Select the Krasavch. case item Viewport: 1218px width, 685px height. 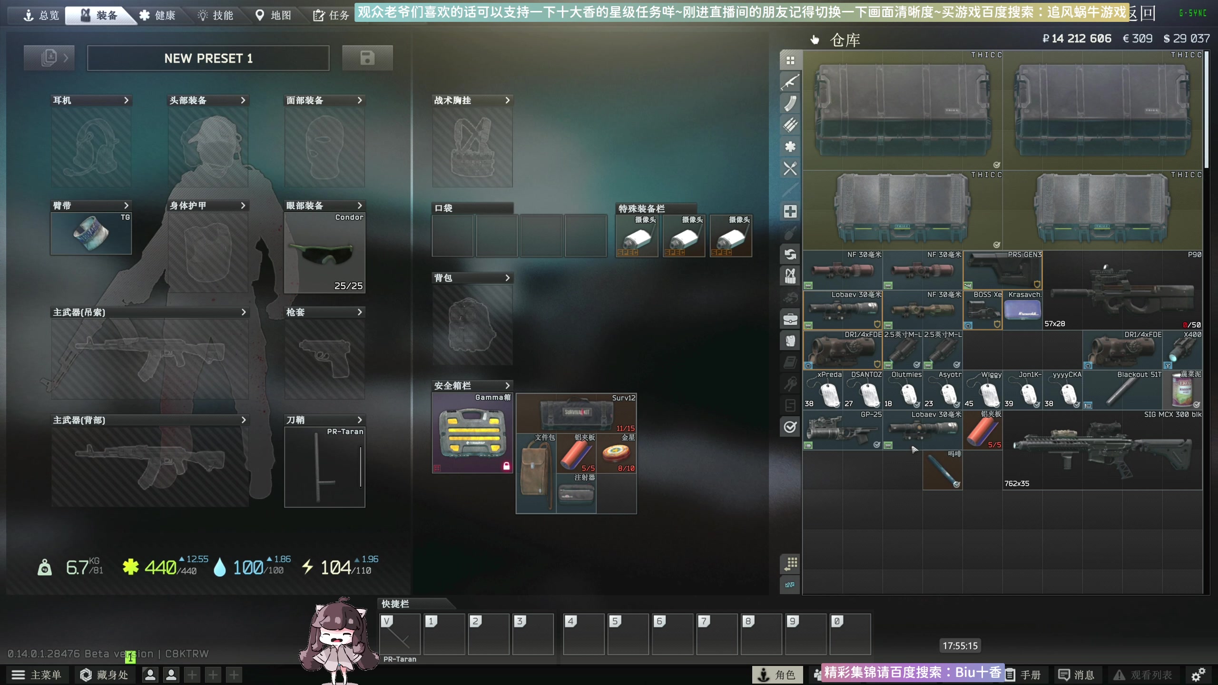(1023, 310)
